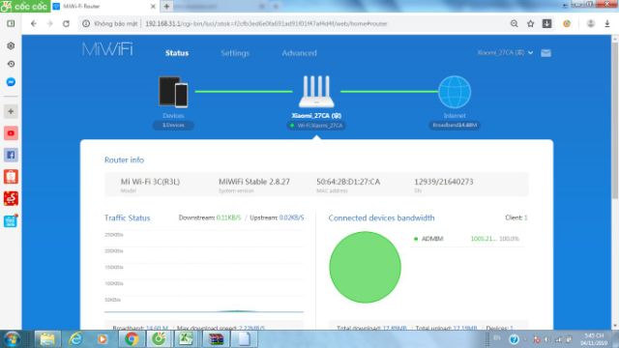
Task: Open the mail envelope icon
Action: [x=545, y=53]
